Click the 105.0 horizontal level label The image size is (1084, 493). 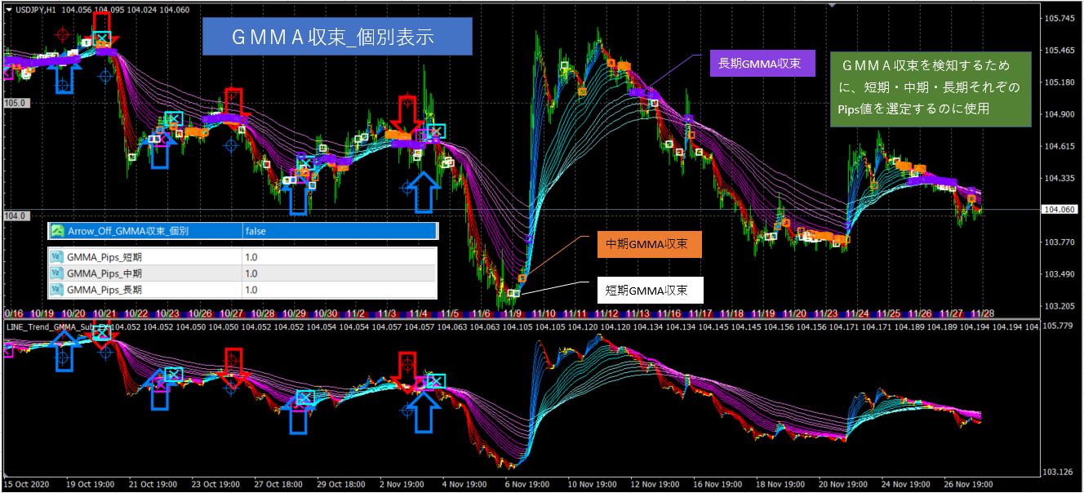18,103
